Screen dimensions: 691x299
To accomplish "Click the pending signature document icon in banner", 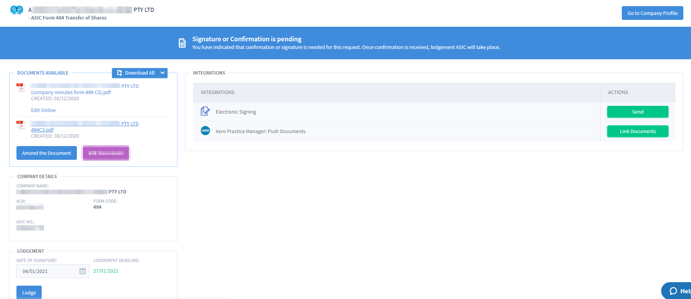I will (182, 43).
